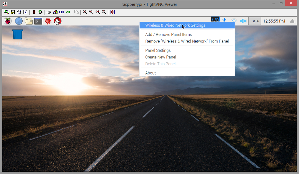This screenshot has width=299, height=174.
Task: Click the VNC server tray icon
Action: pyautogui.click(x=215, y=20)
